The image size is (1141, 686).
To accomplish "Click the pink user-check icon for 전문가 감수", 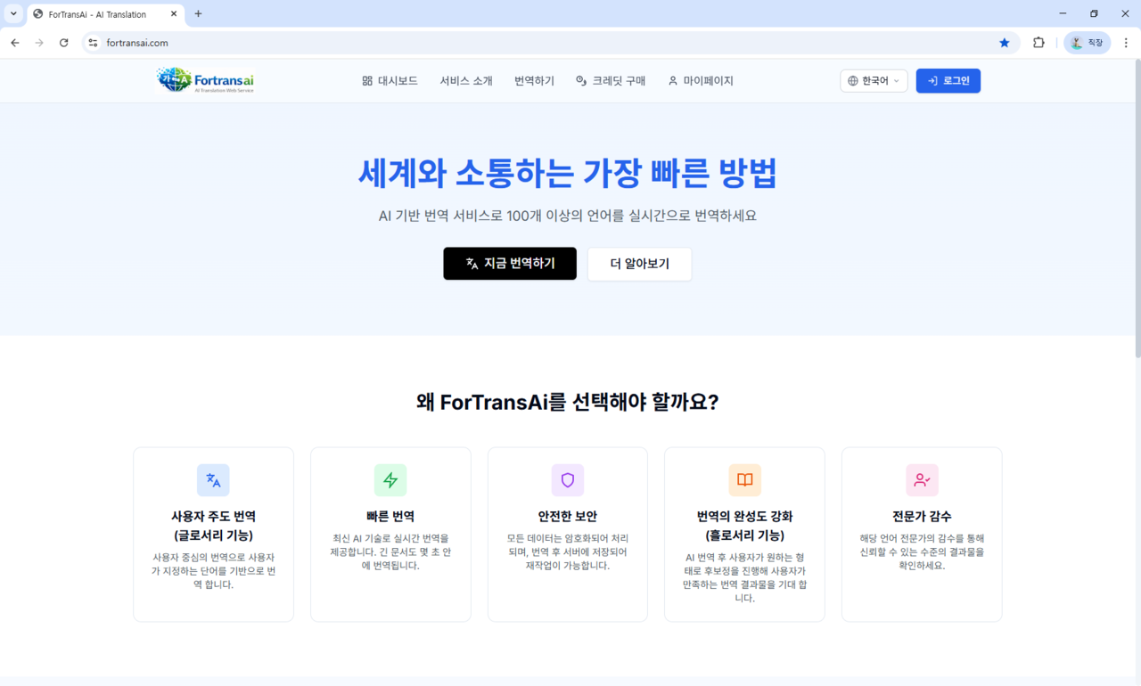I will 922,480.
